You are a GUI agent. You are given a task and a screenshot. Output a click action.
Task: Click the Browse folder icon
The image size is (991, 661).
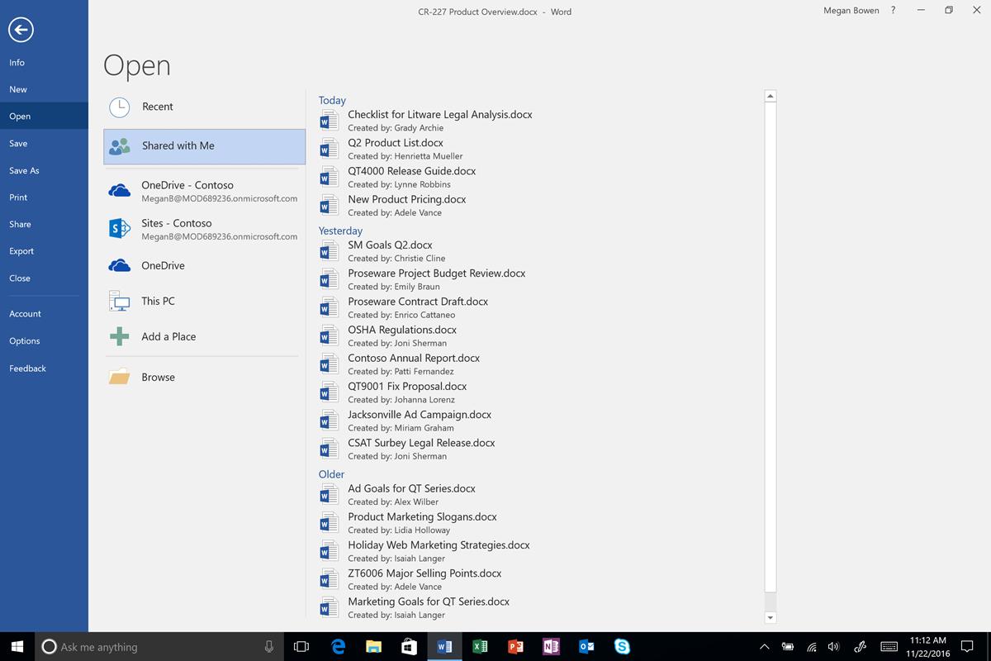[x=120, y=377]
